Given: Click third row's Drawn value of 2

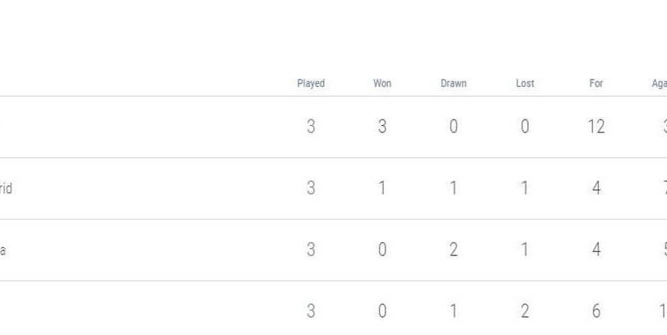Looking at the screenshot, I should [453, 250].
